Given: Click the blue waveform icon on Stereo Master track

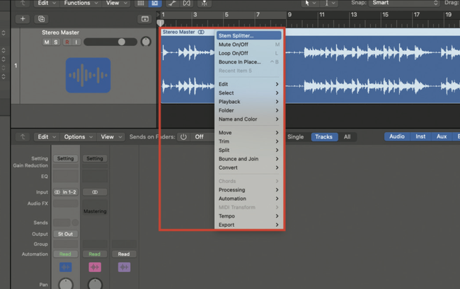Looking at the screenshot, I should pos(87,76).
